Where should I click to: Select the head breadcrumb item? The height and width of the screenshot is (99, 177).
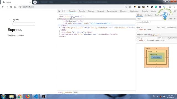tap(76, 92)
